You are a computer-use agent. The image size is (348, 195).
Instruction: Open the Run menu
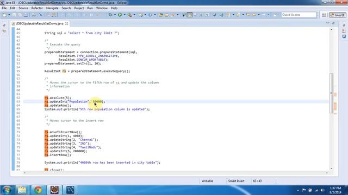click(x=90, y=8)
